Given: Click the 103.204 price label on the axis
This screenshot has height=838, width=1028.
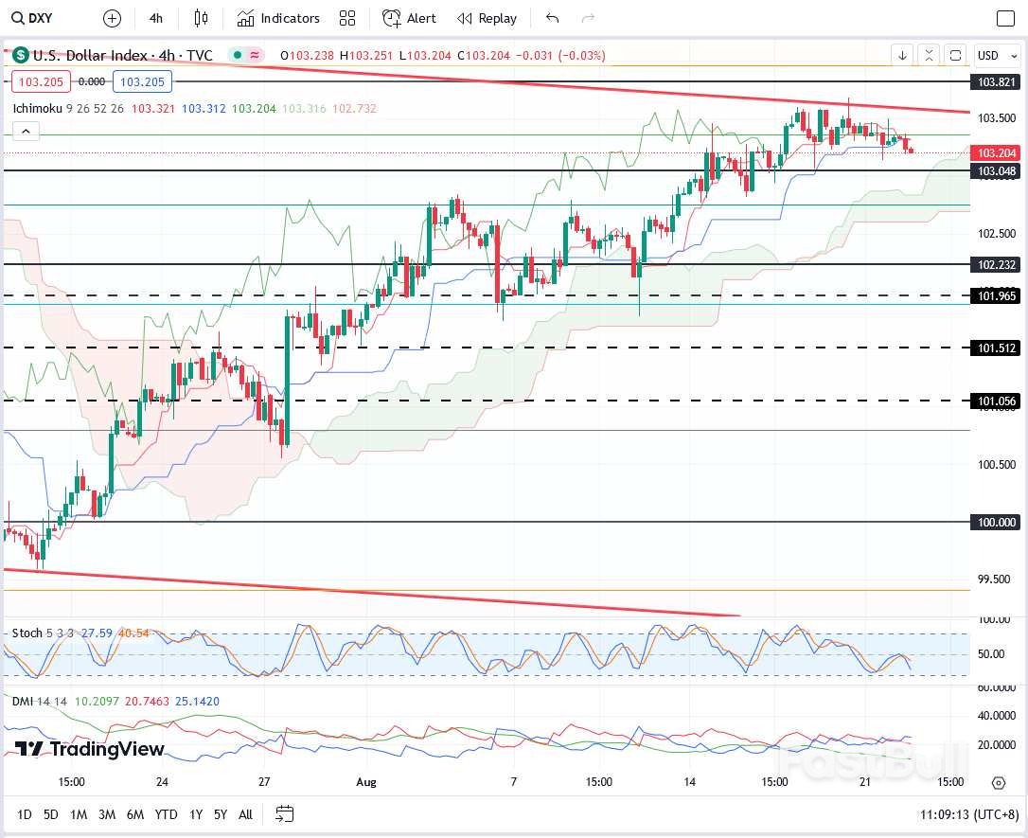Looking at the screenshot, I should pyautogui.click(x=996, y=152).
